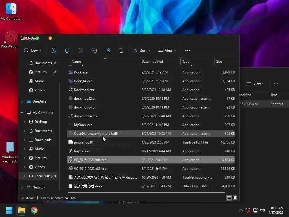The image size is (289, 217).
Task: Select the Dock_64.exe file row
Action: [151, 81]
